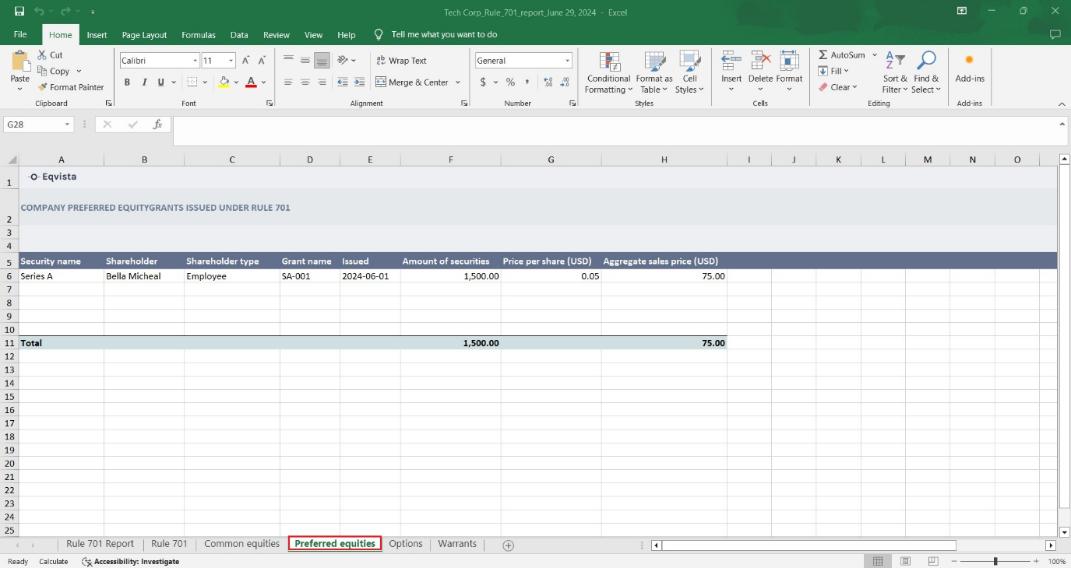This screenshot has width=1071, height=568.
Task: Open Format as Table gallery
Action: tap(654, 72)
